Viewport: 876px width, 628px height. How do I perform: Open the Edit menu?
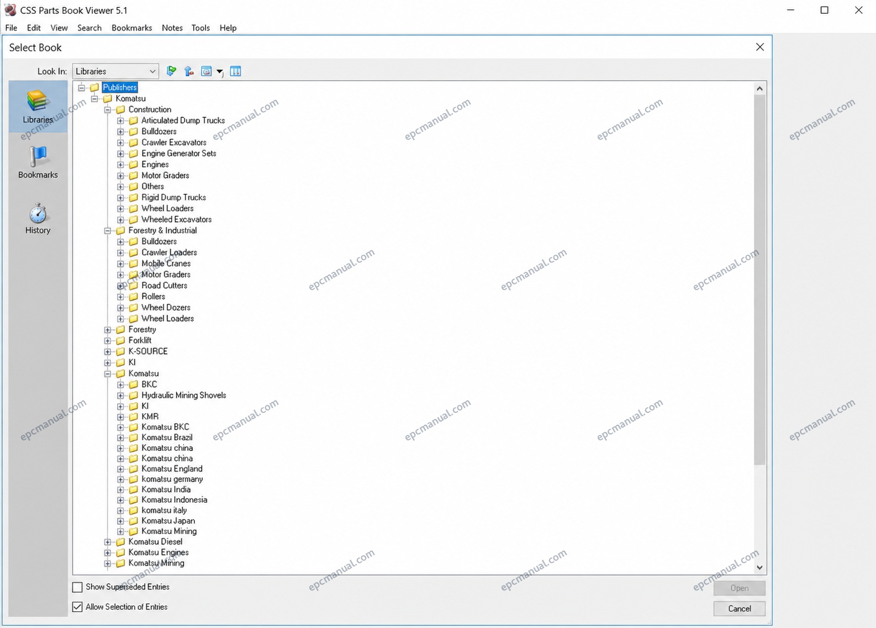34,28
